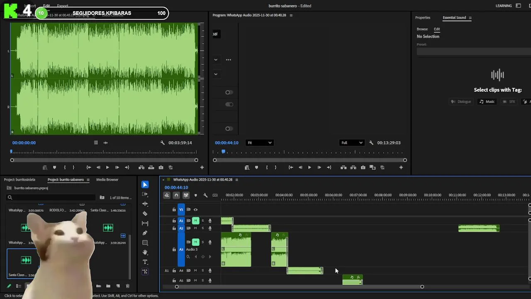The height and width of the screenshot is (299, 531).
Task: Open timeline display settings wrench
Action: click(x=205, y=195)
